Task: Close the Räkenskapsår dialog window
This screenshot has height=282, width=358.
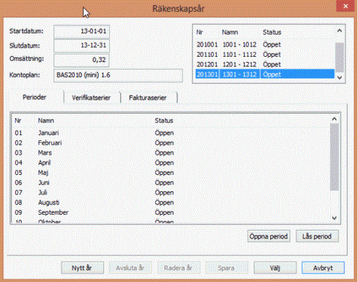Action: coord(346,6)
